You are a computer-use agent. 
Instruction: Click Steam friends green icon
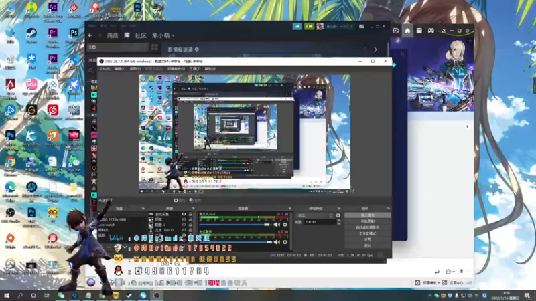pos(309,26)
